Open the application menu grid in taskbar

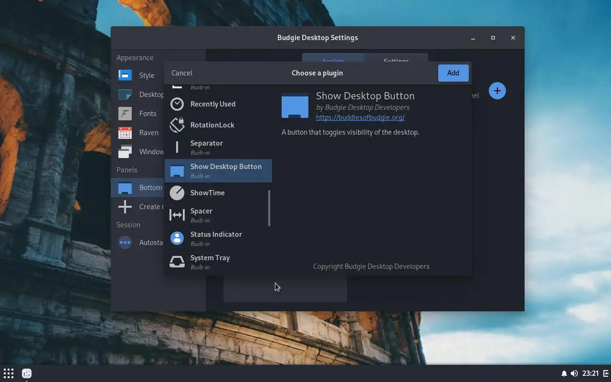point(9,373)
